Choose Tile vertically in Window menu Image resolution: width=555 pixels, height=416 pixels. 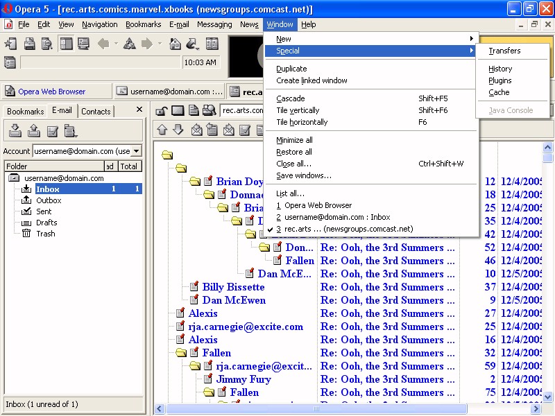(371, 110)
